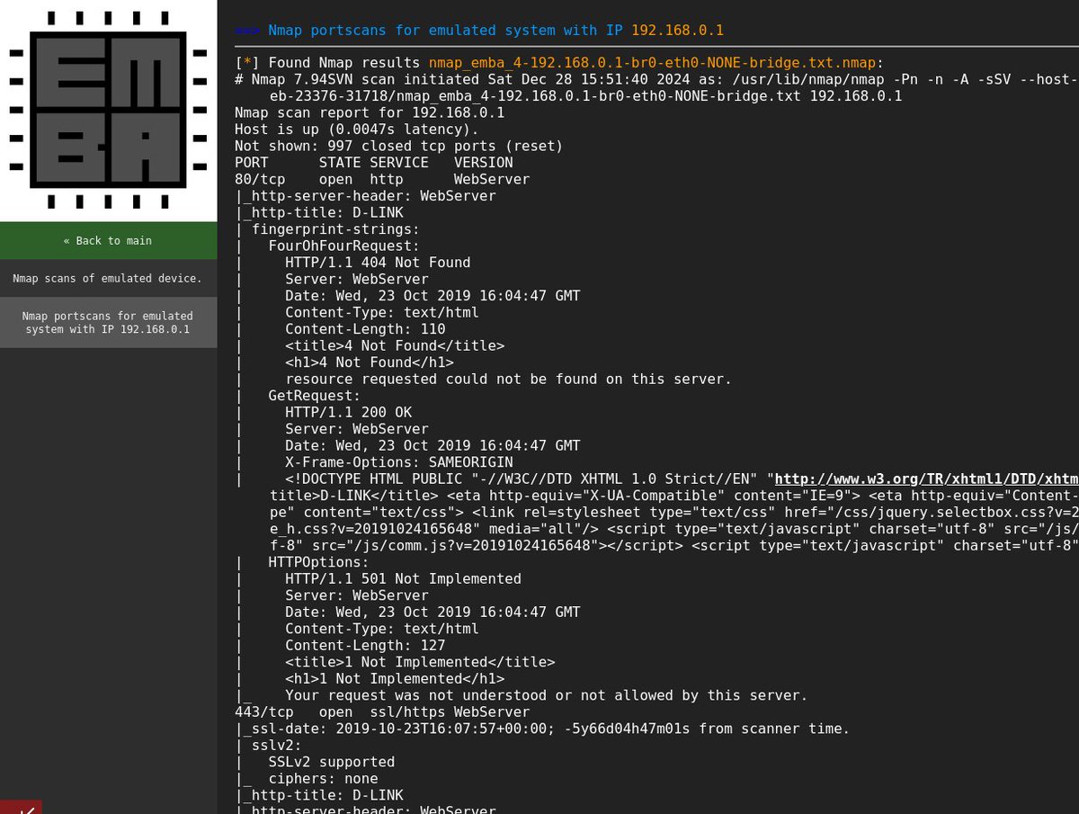Click the "HTTPOptions:" label
This screenshot has height=814, width=1079.
[x=319, y=562]
